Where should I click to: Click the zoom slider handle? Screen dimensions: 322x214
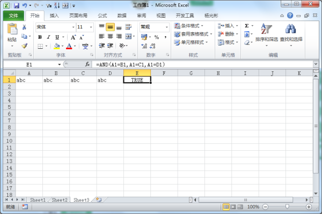[x=287, y=206]
